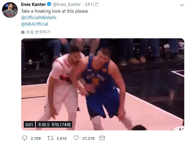Click the 조회수 978,174회 view count
The width and height of the screenshot is (188, 143).
tap(54, 125)
